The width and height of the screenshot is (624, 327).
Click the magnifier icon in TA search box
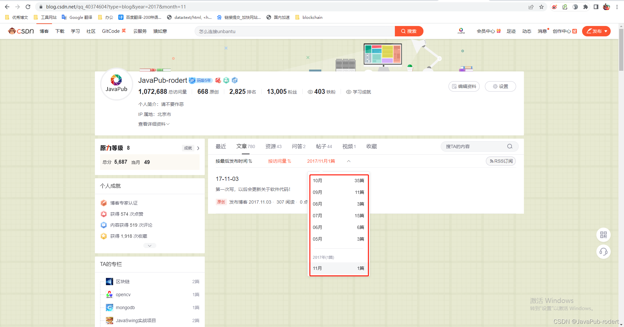509,146
